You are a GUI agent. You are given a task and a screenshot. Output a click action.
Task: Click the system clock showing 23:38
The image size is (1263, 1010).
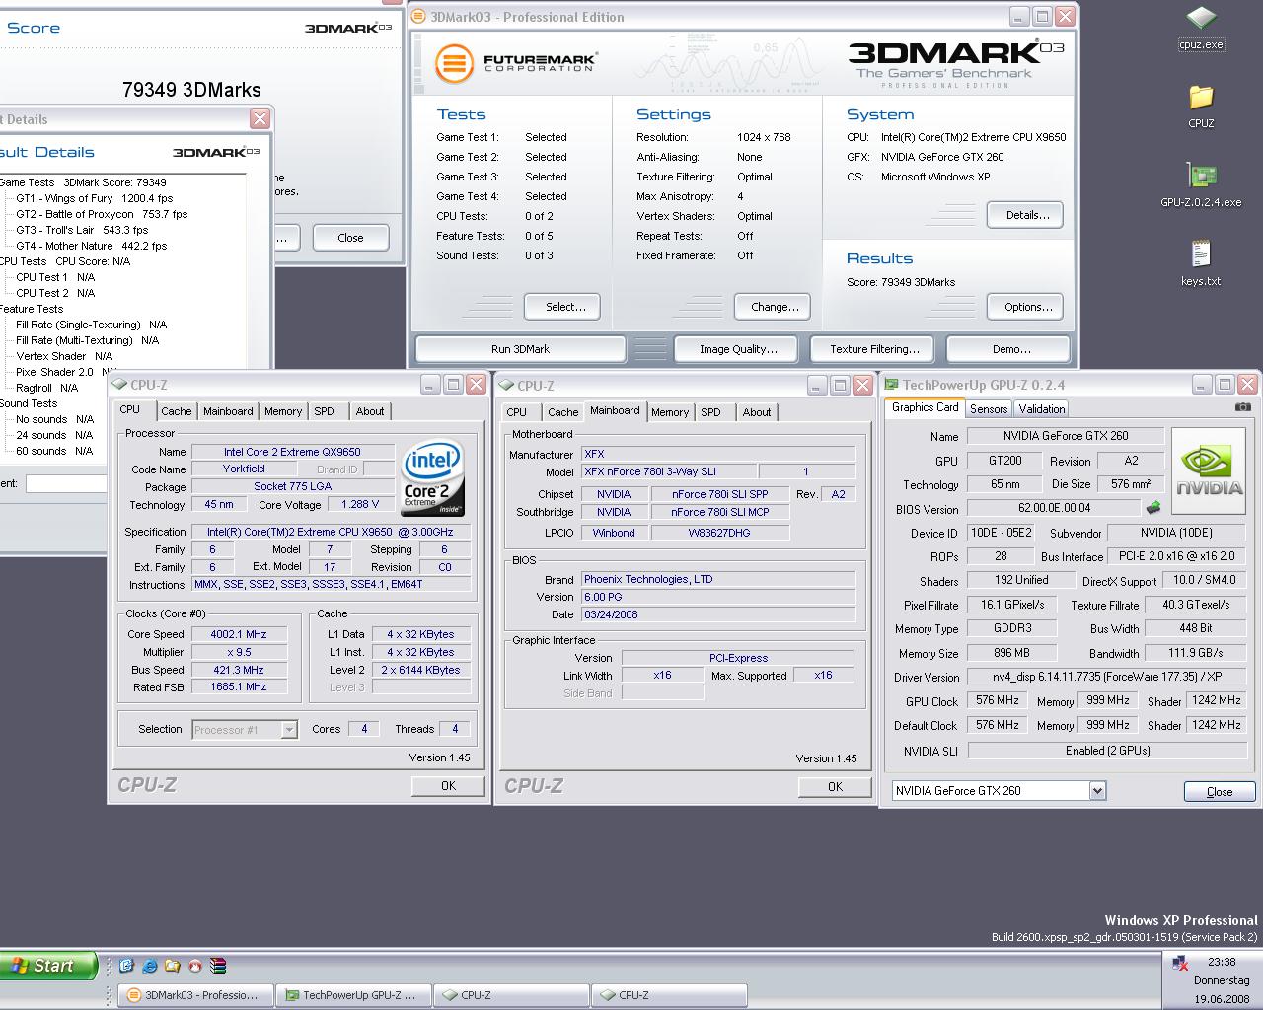[x=1222, y=962]
